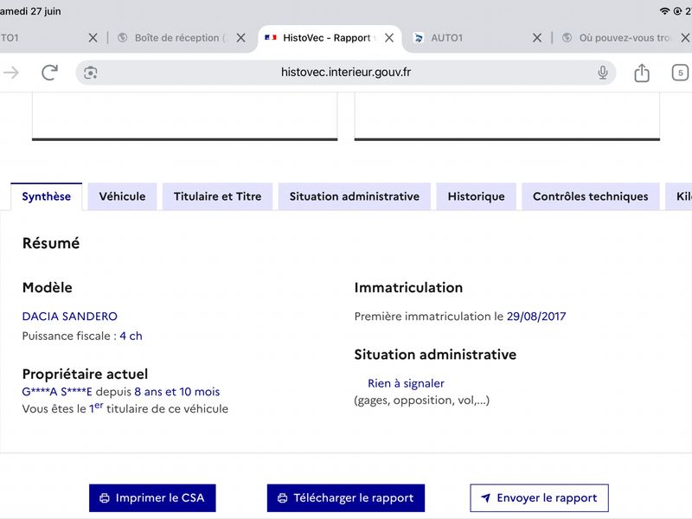Viewport: 692px width, 519px height.
Task: Show open tabs counter button
Action: [680, 73]
